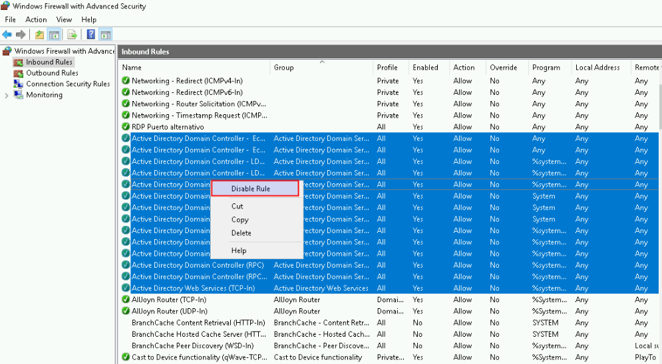Click green check icon of Networking - Timestamp Request
662x364 pixels.
pos(125,115)
